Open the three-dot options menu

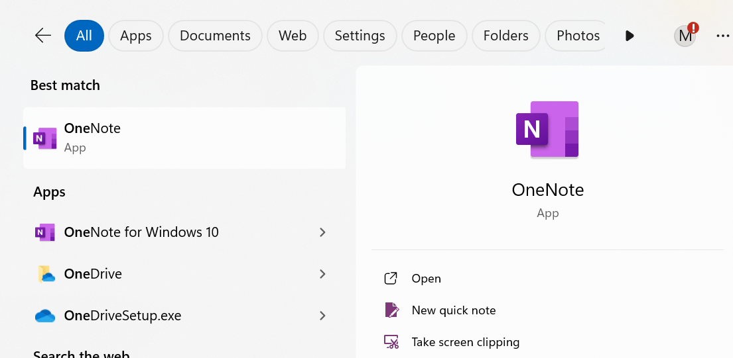click(x=722, y=36)
